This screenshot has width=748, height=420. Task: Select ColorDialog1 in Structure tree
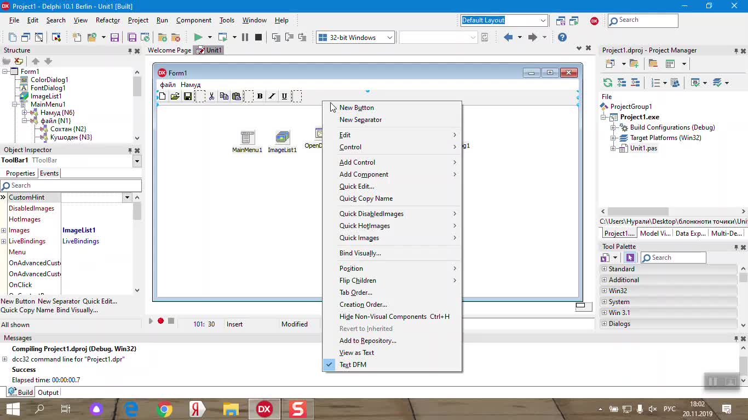(49, 80)
